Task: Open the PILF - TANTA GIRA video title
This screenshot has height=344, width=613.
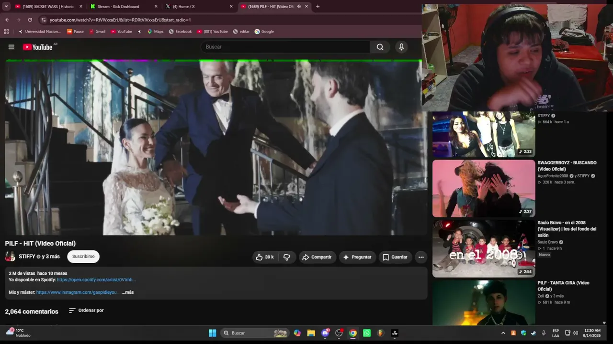Action: click(564, 286)
